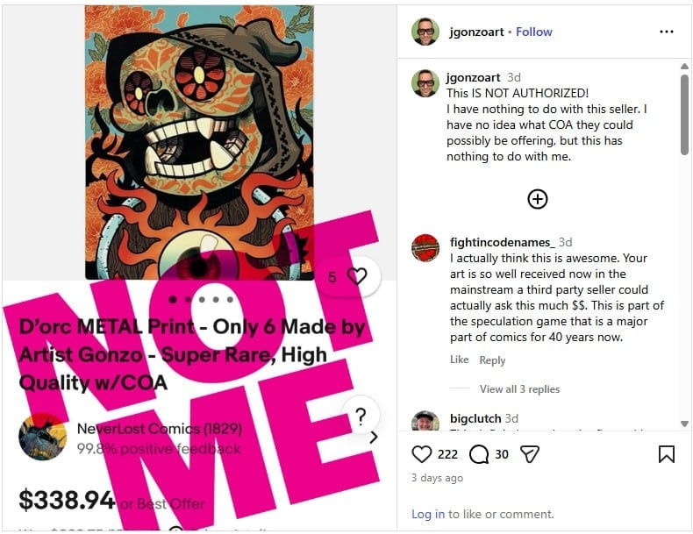Viewport: 693px width, 534px height.
Task: Open the three-dot more options menu
Action: coord(666,32)
